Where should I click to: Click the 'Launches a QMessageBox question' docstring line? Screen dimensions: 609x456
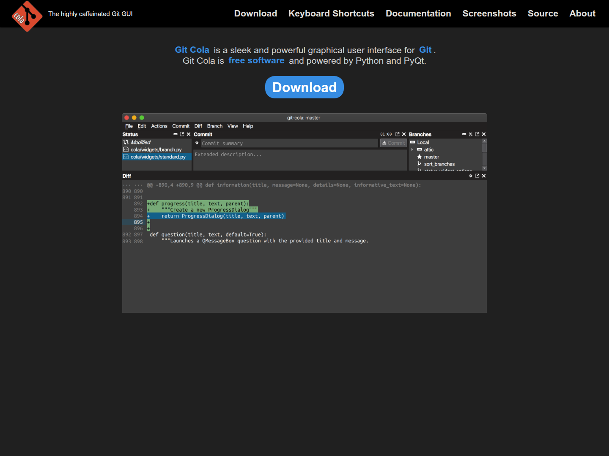point(265,241)
